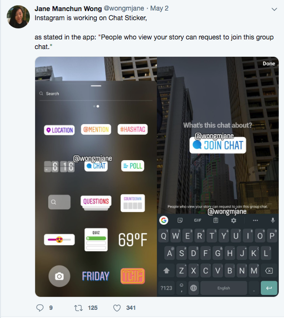Open the @wongmjane handle link
This screenshot has width=284, height=318.
tap(124, 8)
